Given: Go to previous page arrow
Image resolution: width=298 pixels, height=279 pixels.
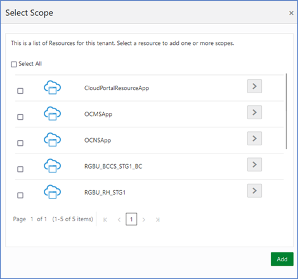Looking at the screenshot, I should click(119, 220).
